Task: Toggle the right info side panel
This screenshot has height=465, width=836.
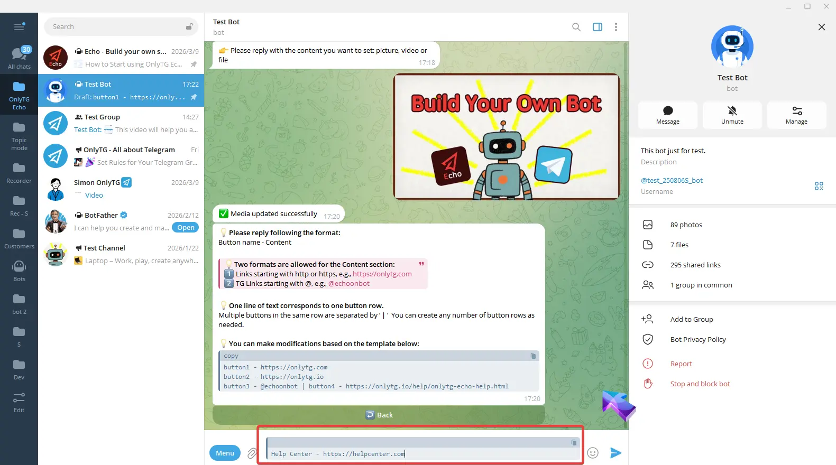Action: coord(597,27)
